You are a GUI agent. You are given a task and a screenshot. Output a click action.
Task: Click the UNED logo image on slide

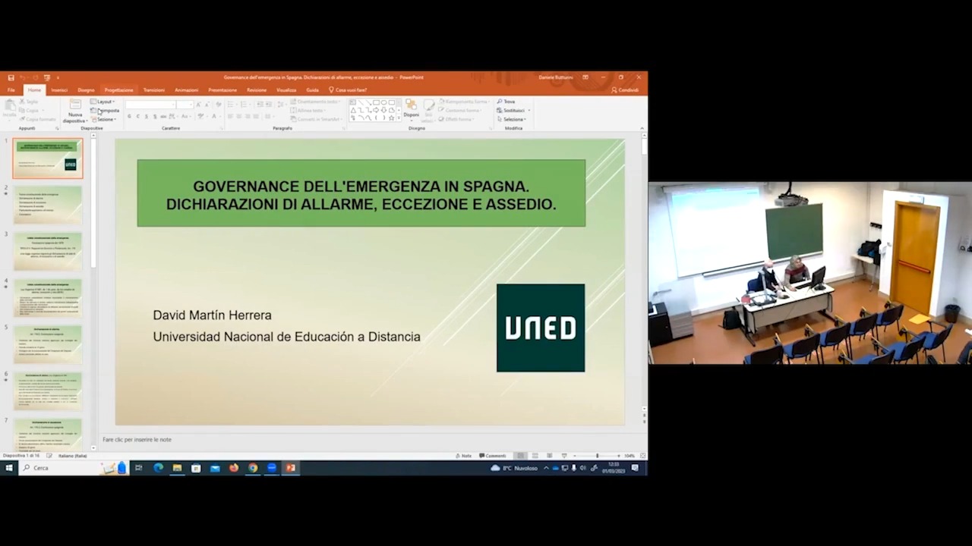[x=541, y=328]
